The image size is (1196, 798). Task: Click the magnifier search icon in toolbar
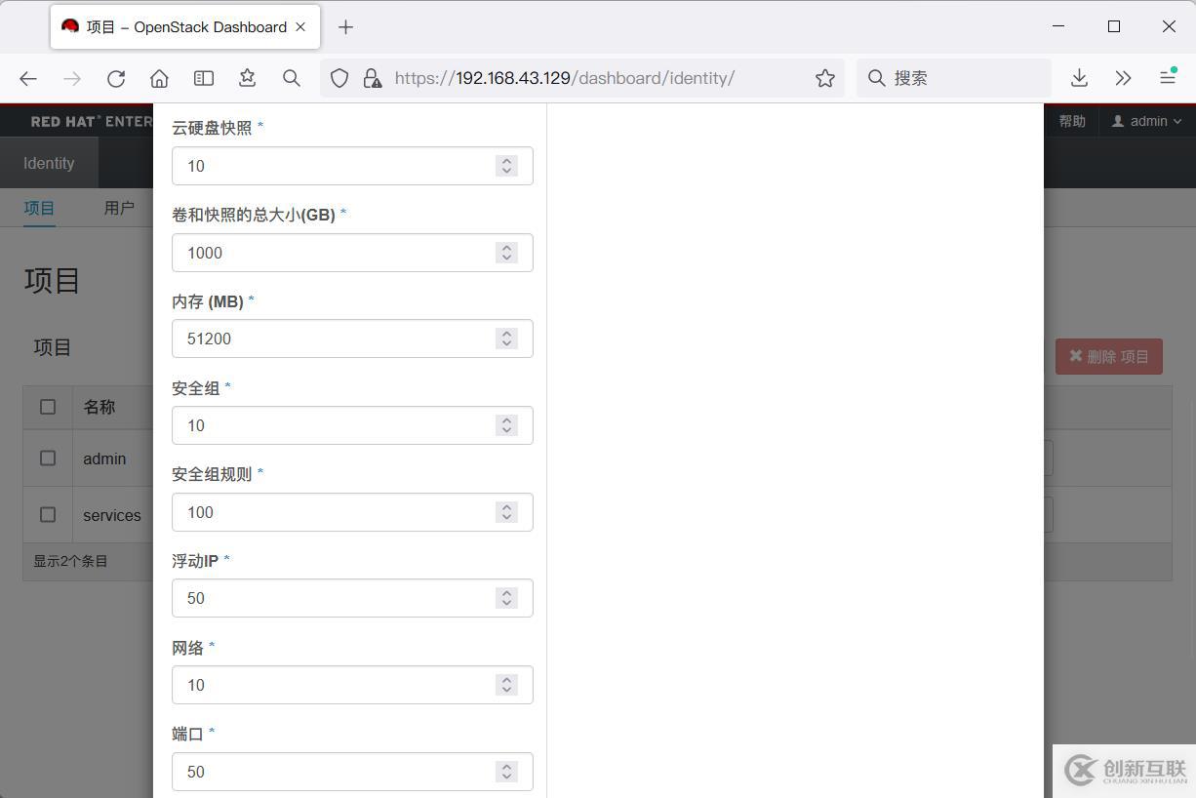tap(292, 78)
